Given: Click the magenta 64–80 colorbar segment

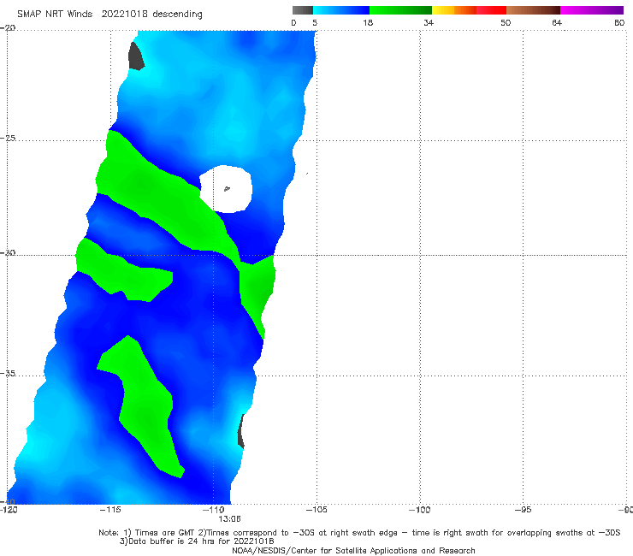Looking at the screenshot, I should pos(592,10).
